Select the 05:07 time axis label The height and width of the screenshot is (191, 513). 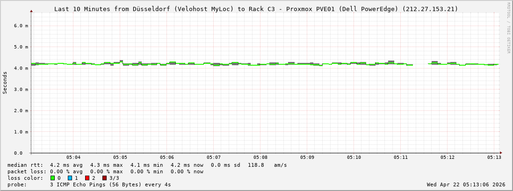[x=214, y=157]
